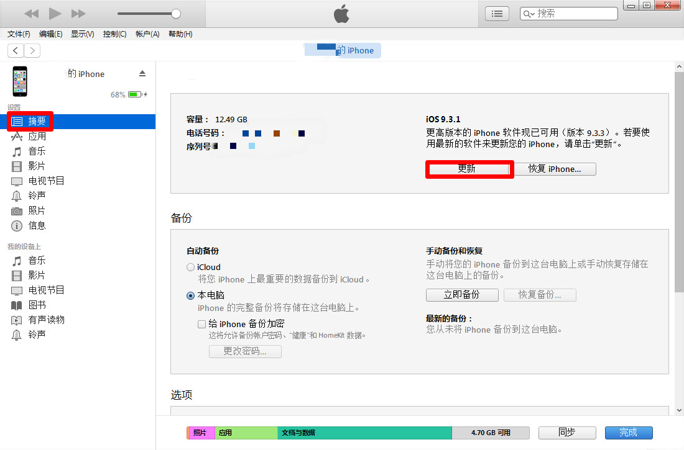Click the 照片 storage bar segment
Viewport: 684px width, 450px height.
click(201, 433)
